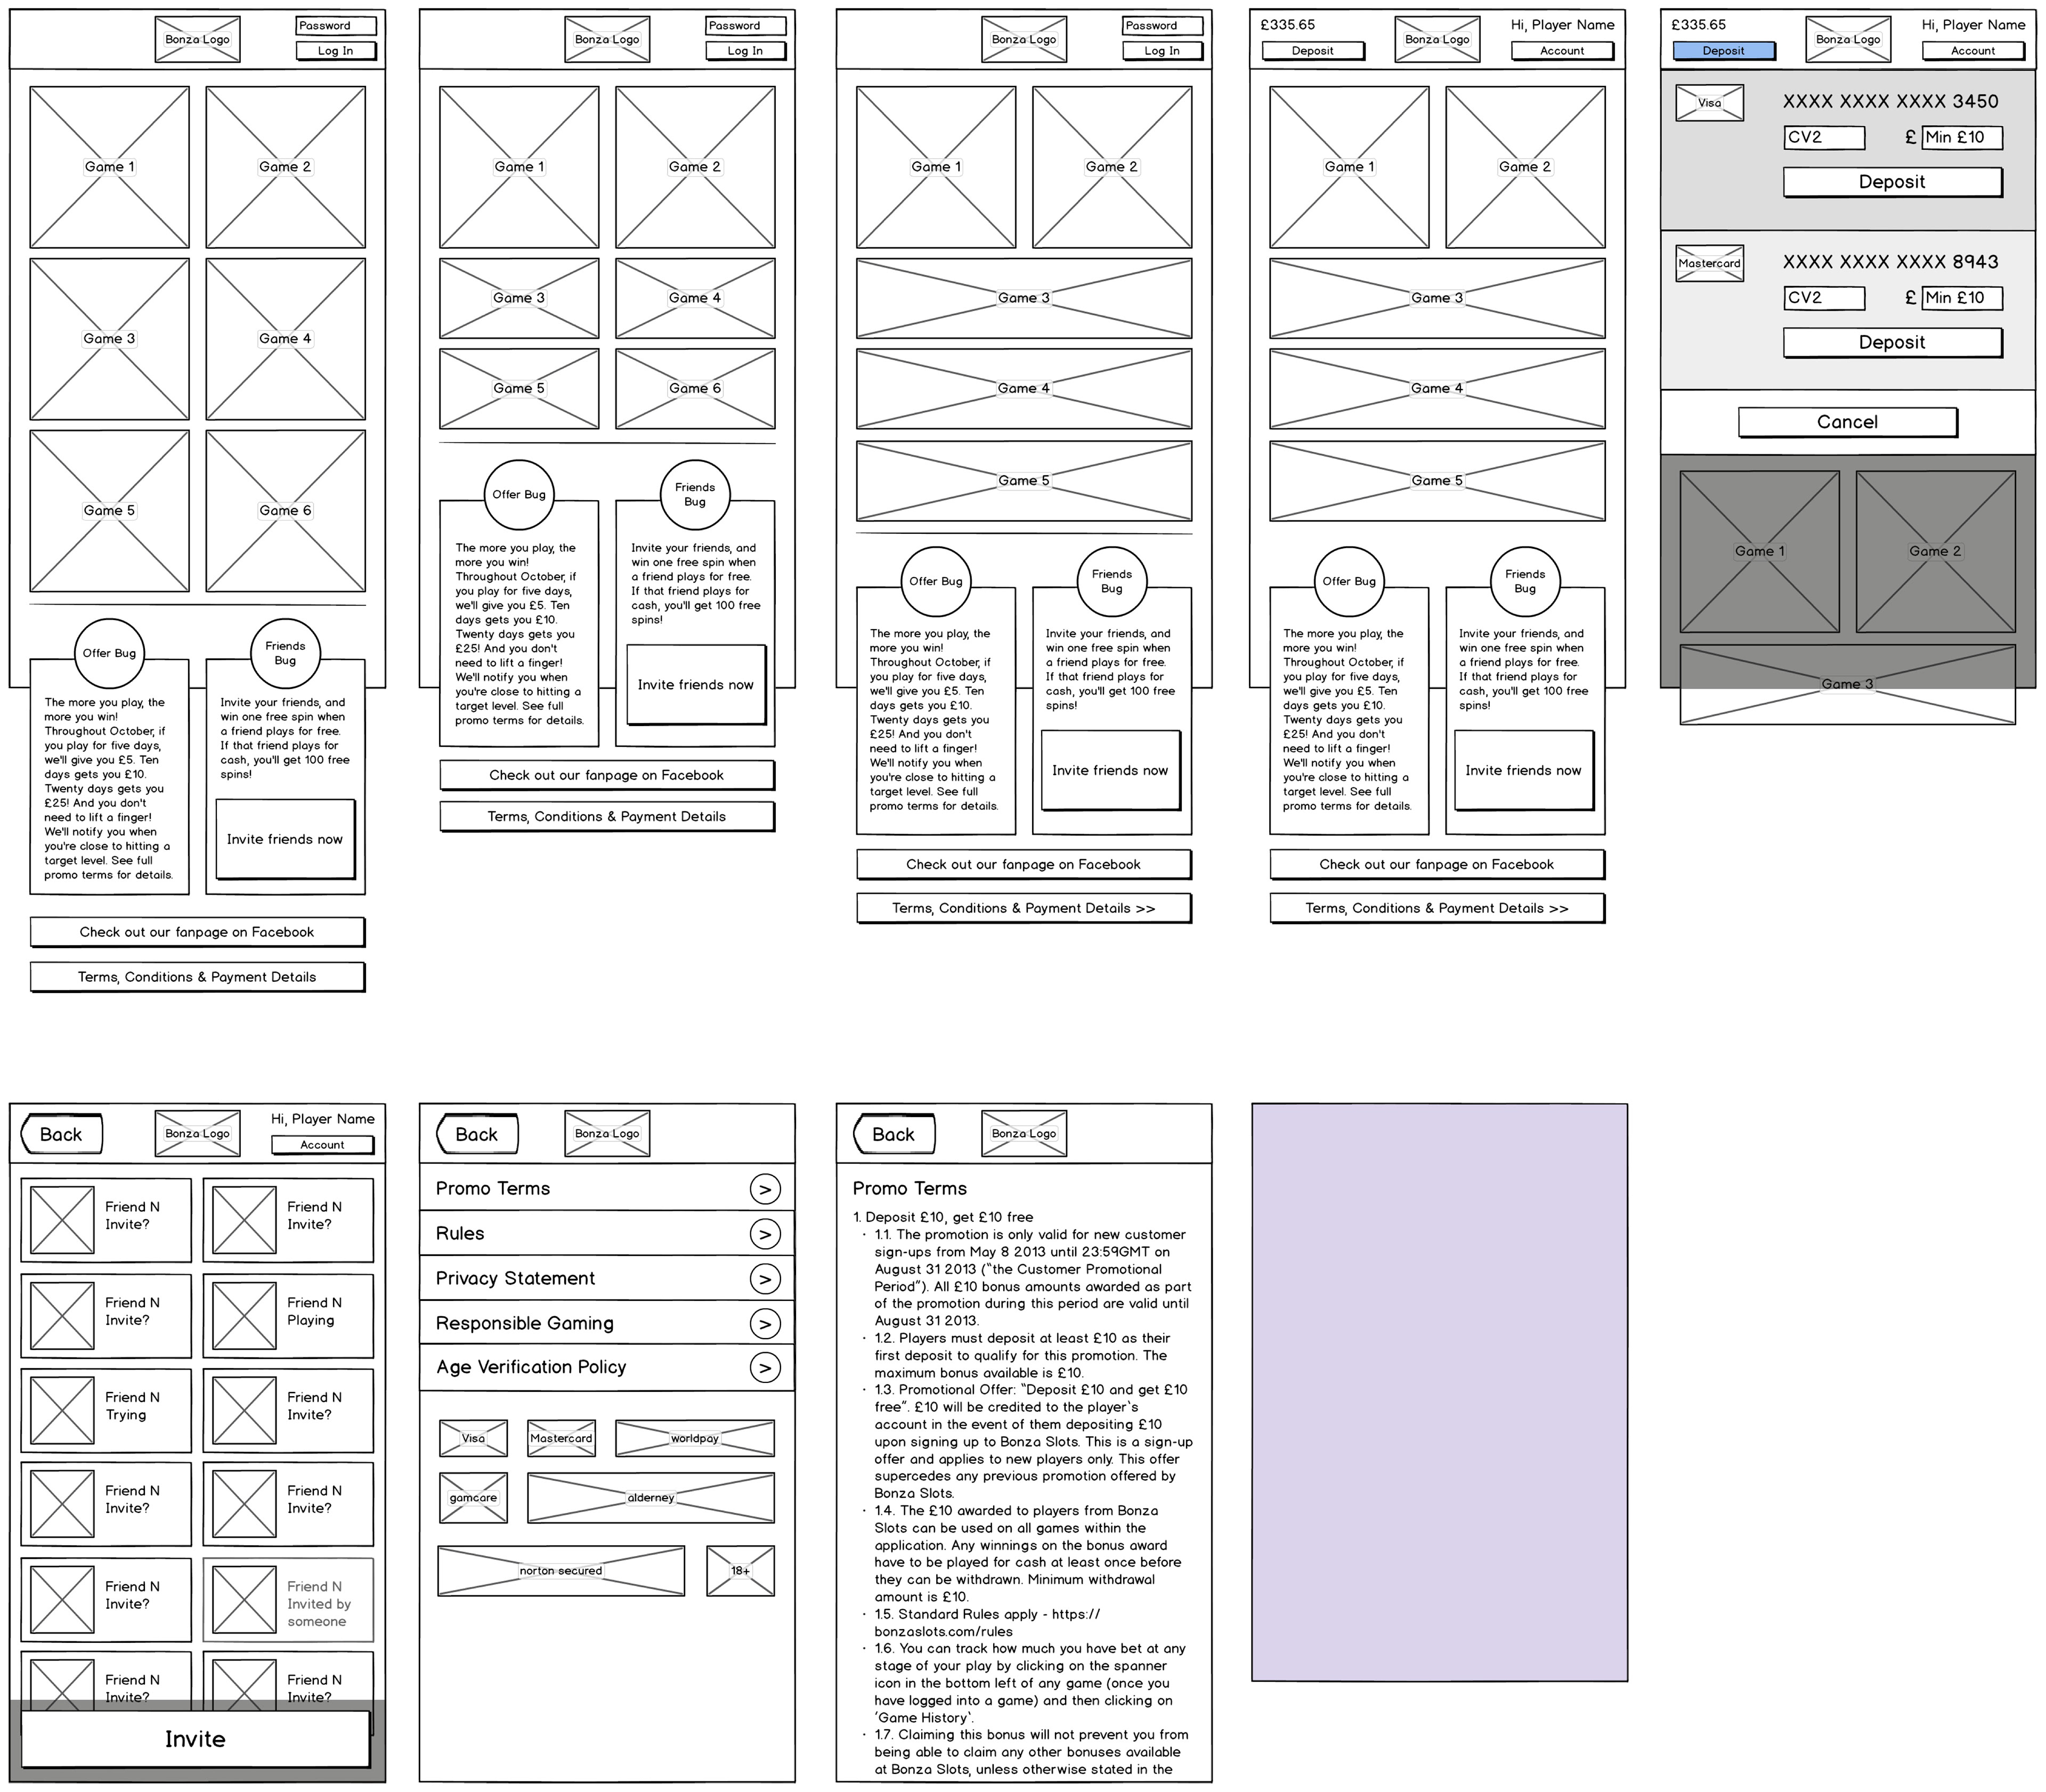Screen dimensions: 2046x1792
Task: Click the 18+ age restriction icon
Action: pos(740,1571)
